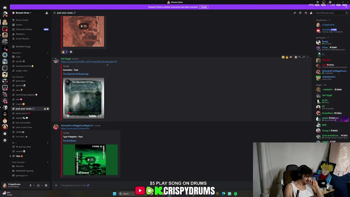Image resolution: width=350 pixels, height=197 pixels.
Task: Open Discover servers compass icon
Action: point(5,140)
